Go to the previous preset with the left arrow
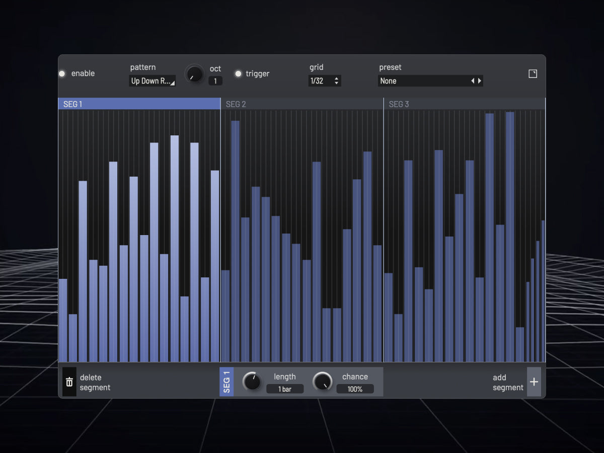 point(473,81)
